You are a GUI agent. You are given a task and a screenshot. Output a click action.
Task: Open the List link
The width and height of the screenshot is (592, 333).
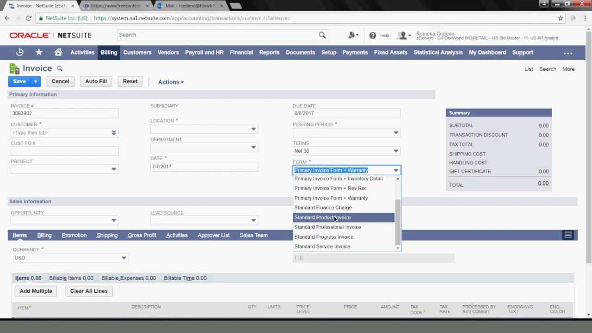point(529,69)
